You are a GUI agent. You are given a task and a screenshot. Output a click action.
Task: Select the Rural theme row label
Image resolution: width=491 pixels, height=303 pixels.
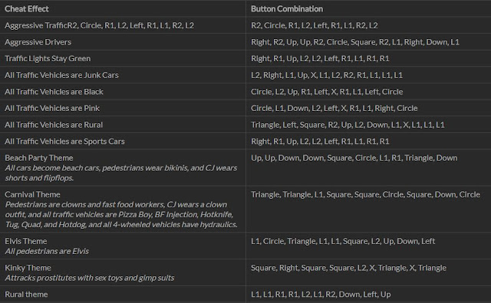[x=26, y=295]
